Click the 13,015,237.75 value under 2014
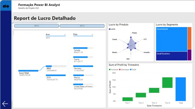 pyautogui.click(x=52, y=80)
